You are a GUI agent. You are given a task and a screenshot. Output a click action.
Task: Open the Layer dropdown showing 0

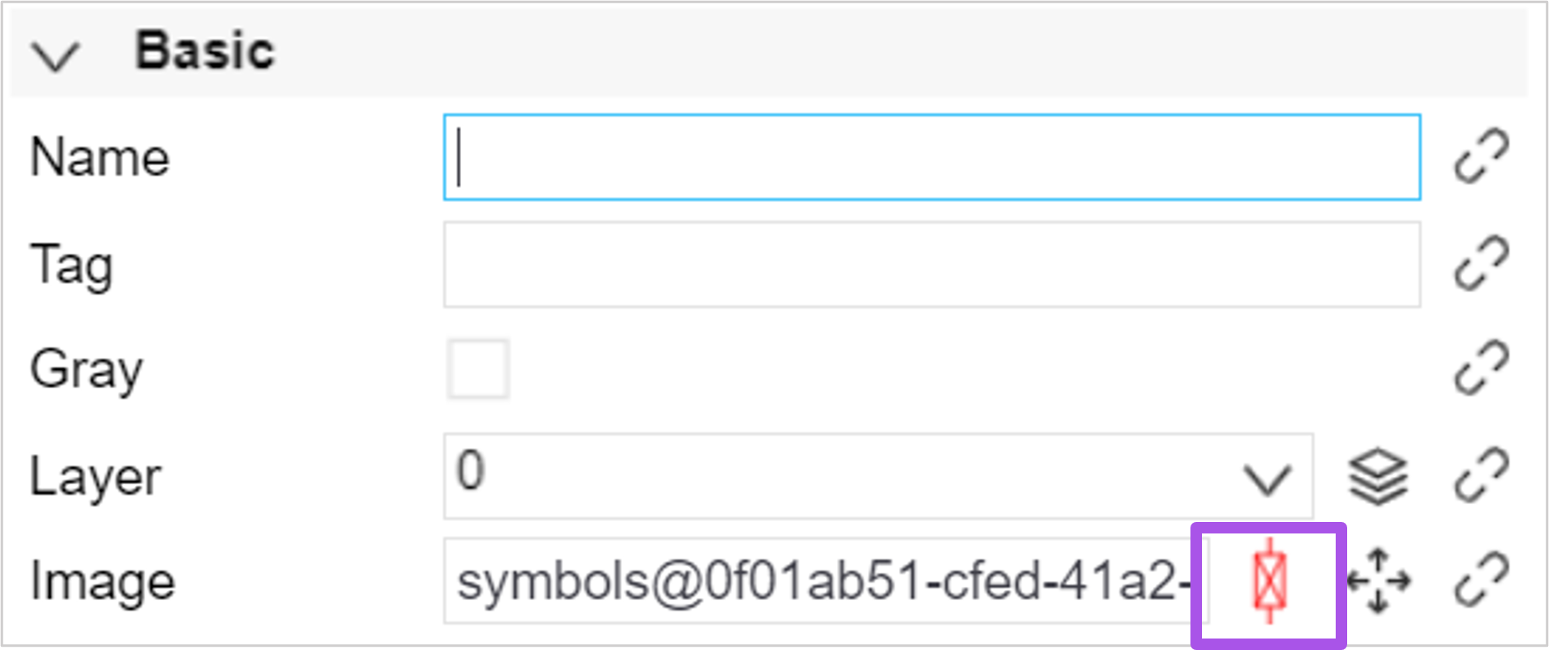point(877,476)
